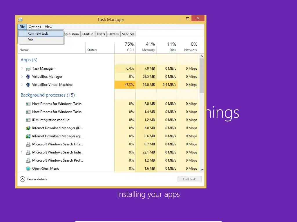Screen dimensions: 297x222
Task: Click the first Host Process for Windows Tasks icon
Action: [x=28, y=104]
